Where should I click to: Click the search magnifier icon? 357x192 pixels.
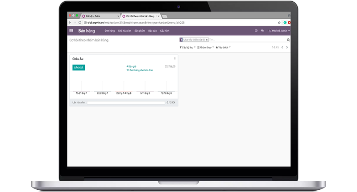pyautogui.click(x=288, y=40)
